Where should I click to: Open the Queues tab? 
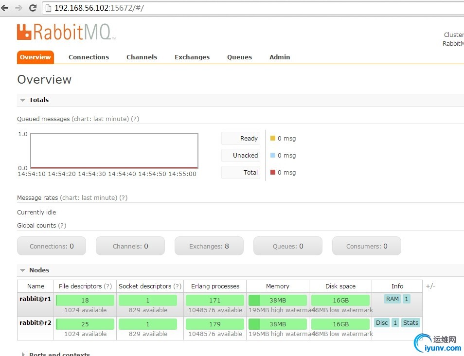point(239,57)
